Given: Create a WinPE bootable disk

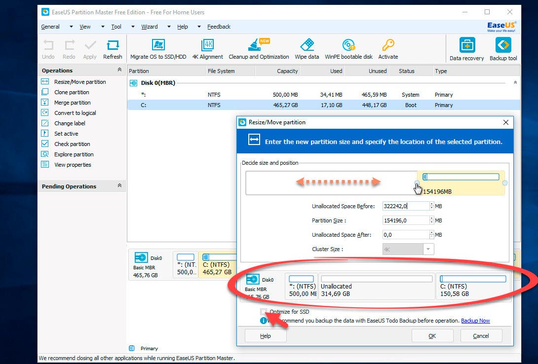Looking at the screenshot, I should coord(348,49).
